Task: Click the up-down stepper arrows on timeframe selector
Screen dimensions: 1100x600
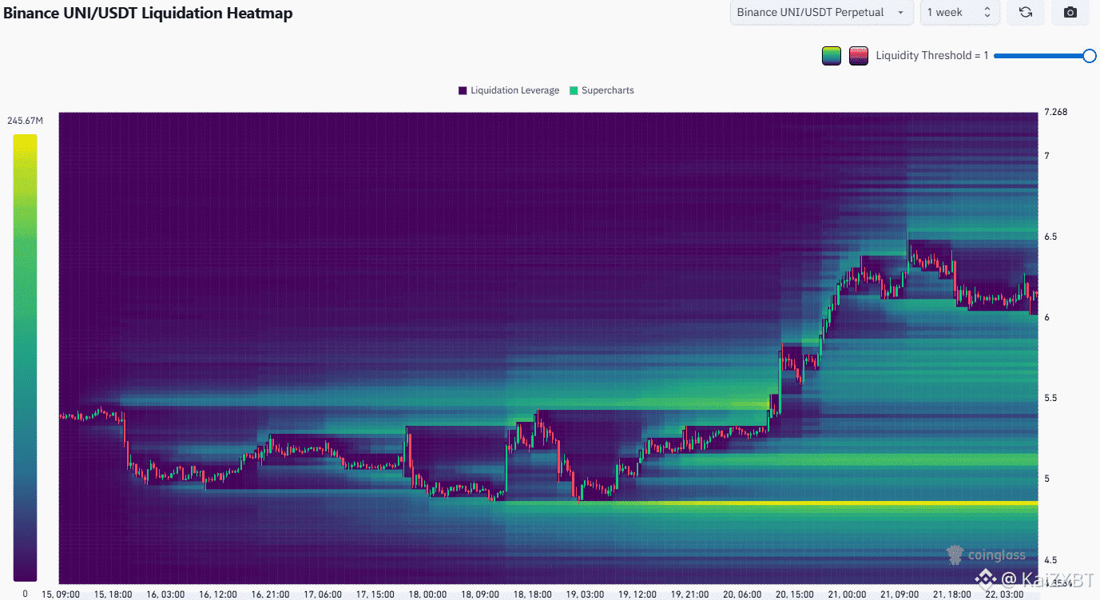Action: (987, 12)
